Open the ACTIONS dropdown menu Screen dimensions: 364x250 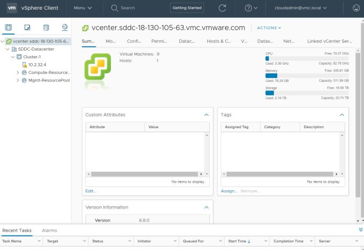point(269,27)
